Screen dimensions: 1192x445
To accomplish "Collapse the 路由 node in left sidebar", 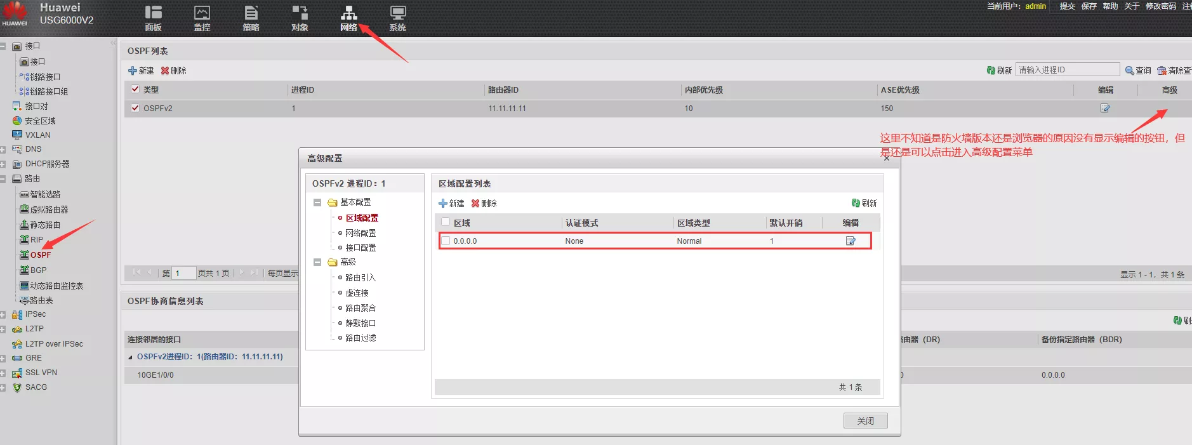I will click(3, 179).
